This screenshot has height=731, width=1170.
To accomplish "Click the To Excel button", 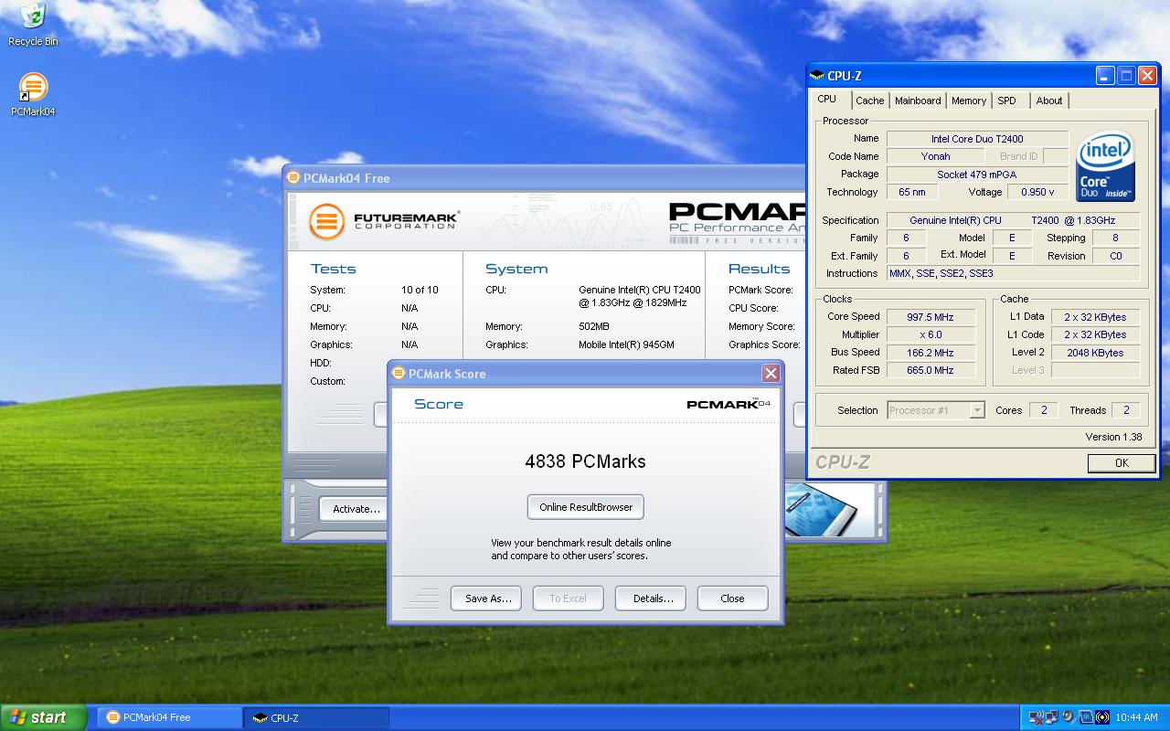I will (568, 599).
